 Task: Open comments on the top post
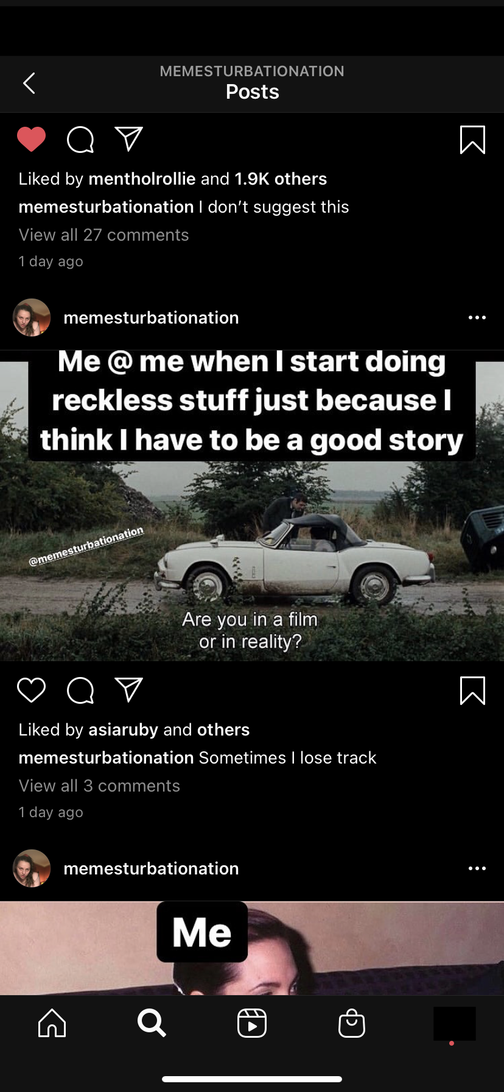coord(80,140)
